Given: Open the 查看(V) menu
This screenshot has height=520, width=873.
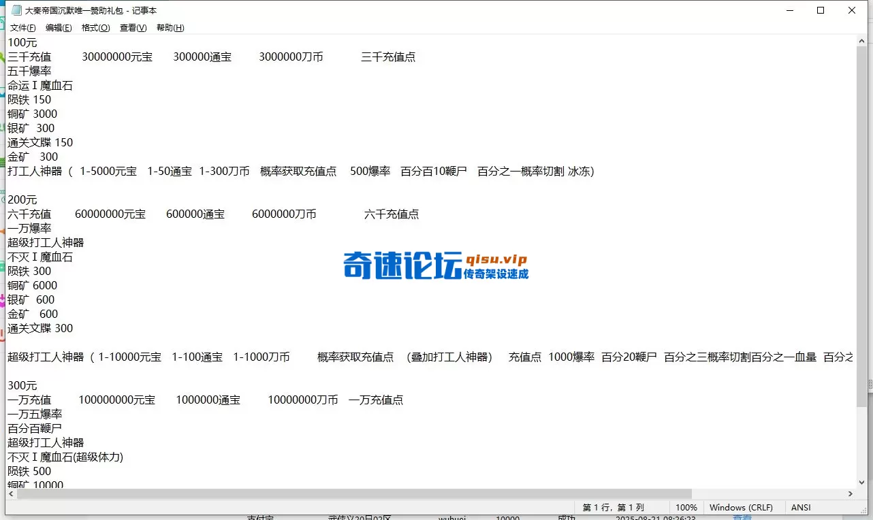Looking at the screenshot, I should pos(133,27).
